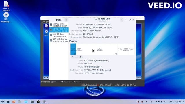Image resolution: width=185 pixels, height=104 pixels.
Task: Open the Zorin start menu in taskbar
Action: 3,102
